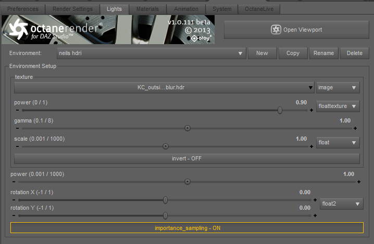The height and width of the screenshot is (244, 374).
Task: Open the float type dropdown for scale
Action: coord(338,142)
